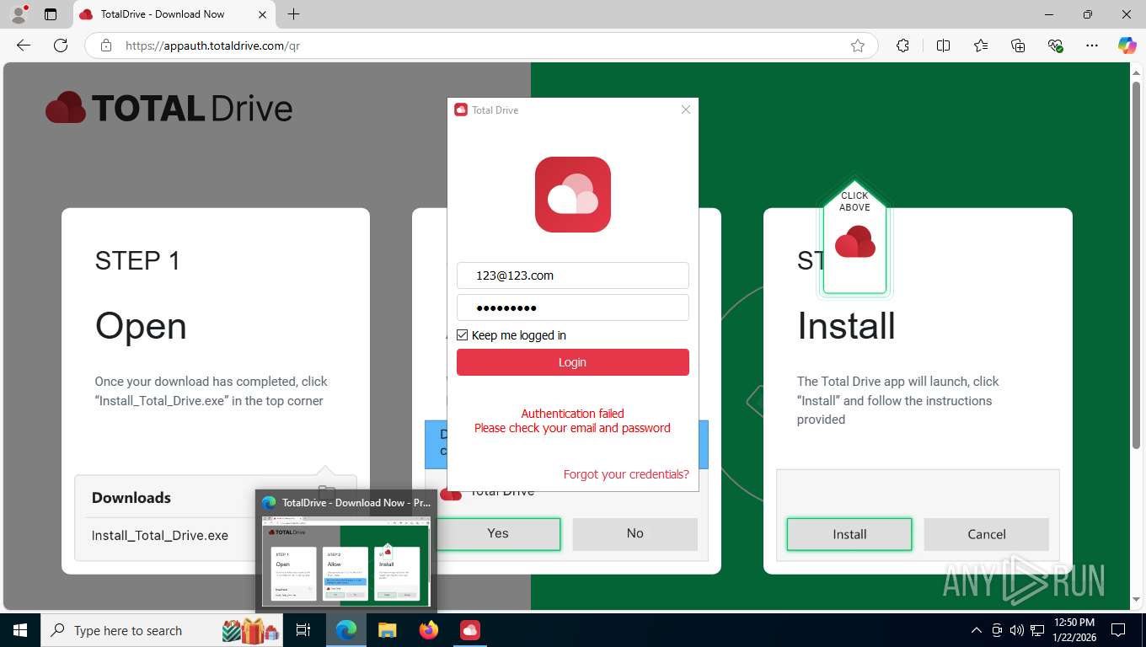Viewport: 1146px width, 647px height.
Task: Switch to Microsoft Edge on taskbar
Action: click(x=346, y=630)
